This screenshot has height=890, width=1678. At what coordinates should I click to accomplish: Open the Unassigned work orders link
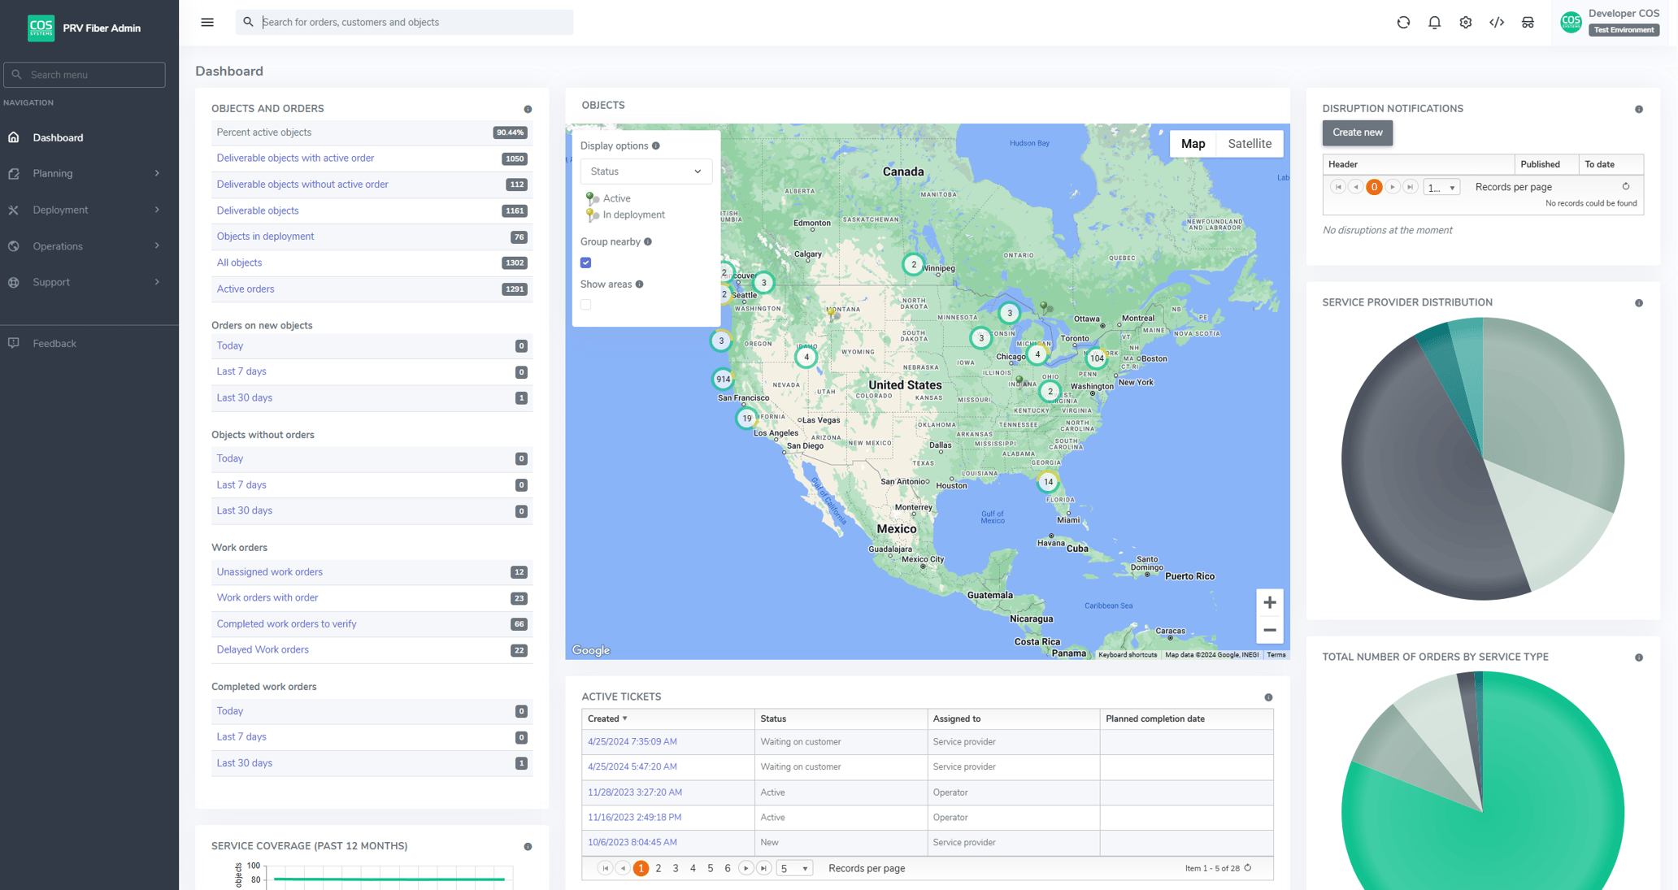pos(269,571)
